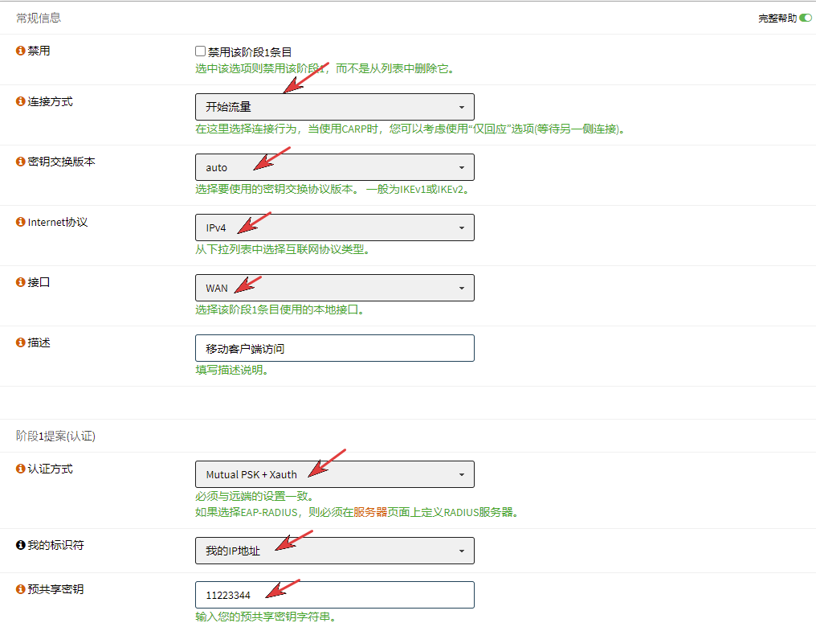The image size is (816, 627).
Task: Click info icon beside 预共享密钥
Action: pyautogui.click(x=21, y=589)
